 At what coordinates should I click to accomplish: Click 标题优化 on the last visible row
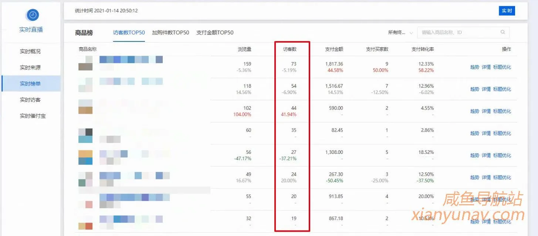pos(503,222)
